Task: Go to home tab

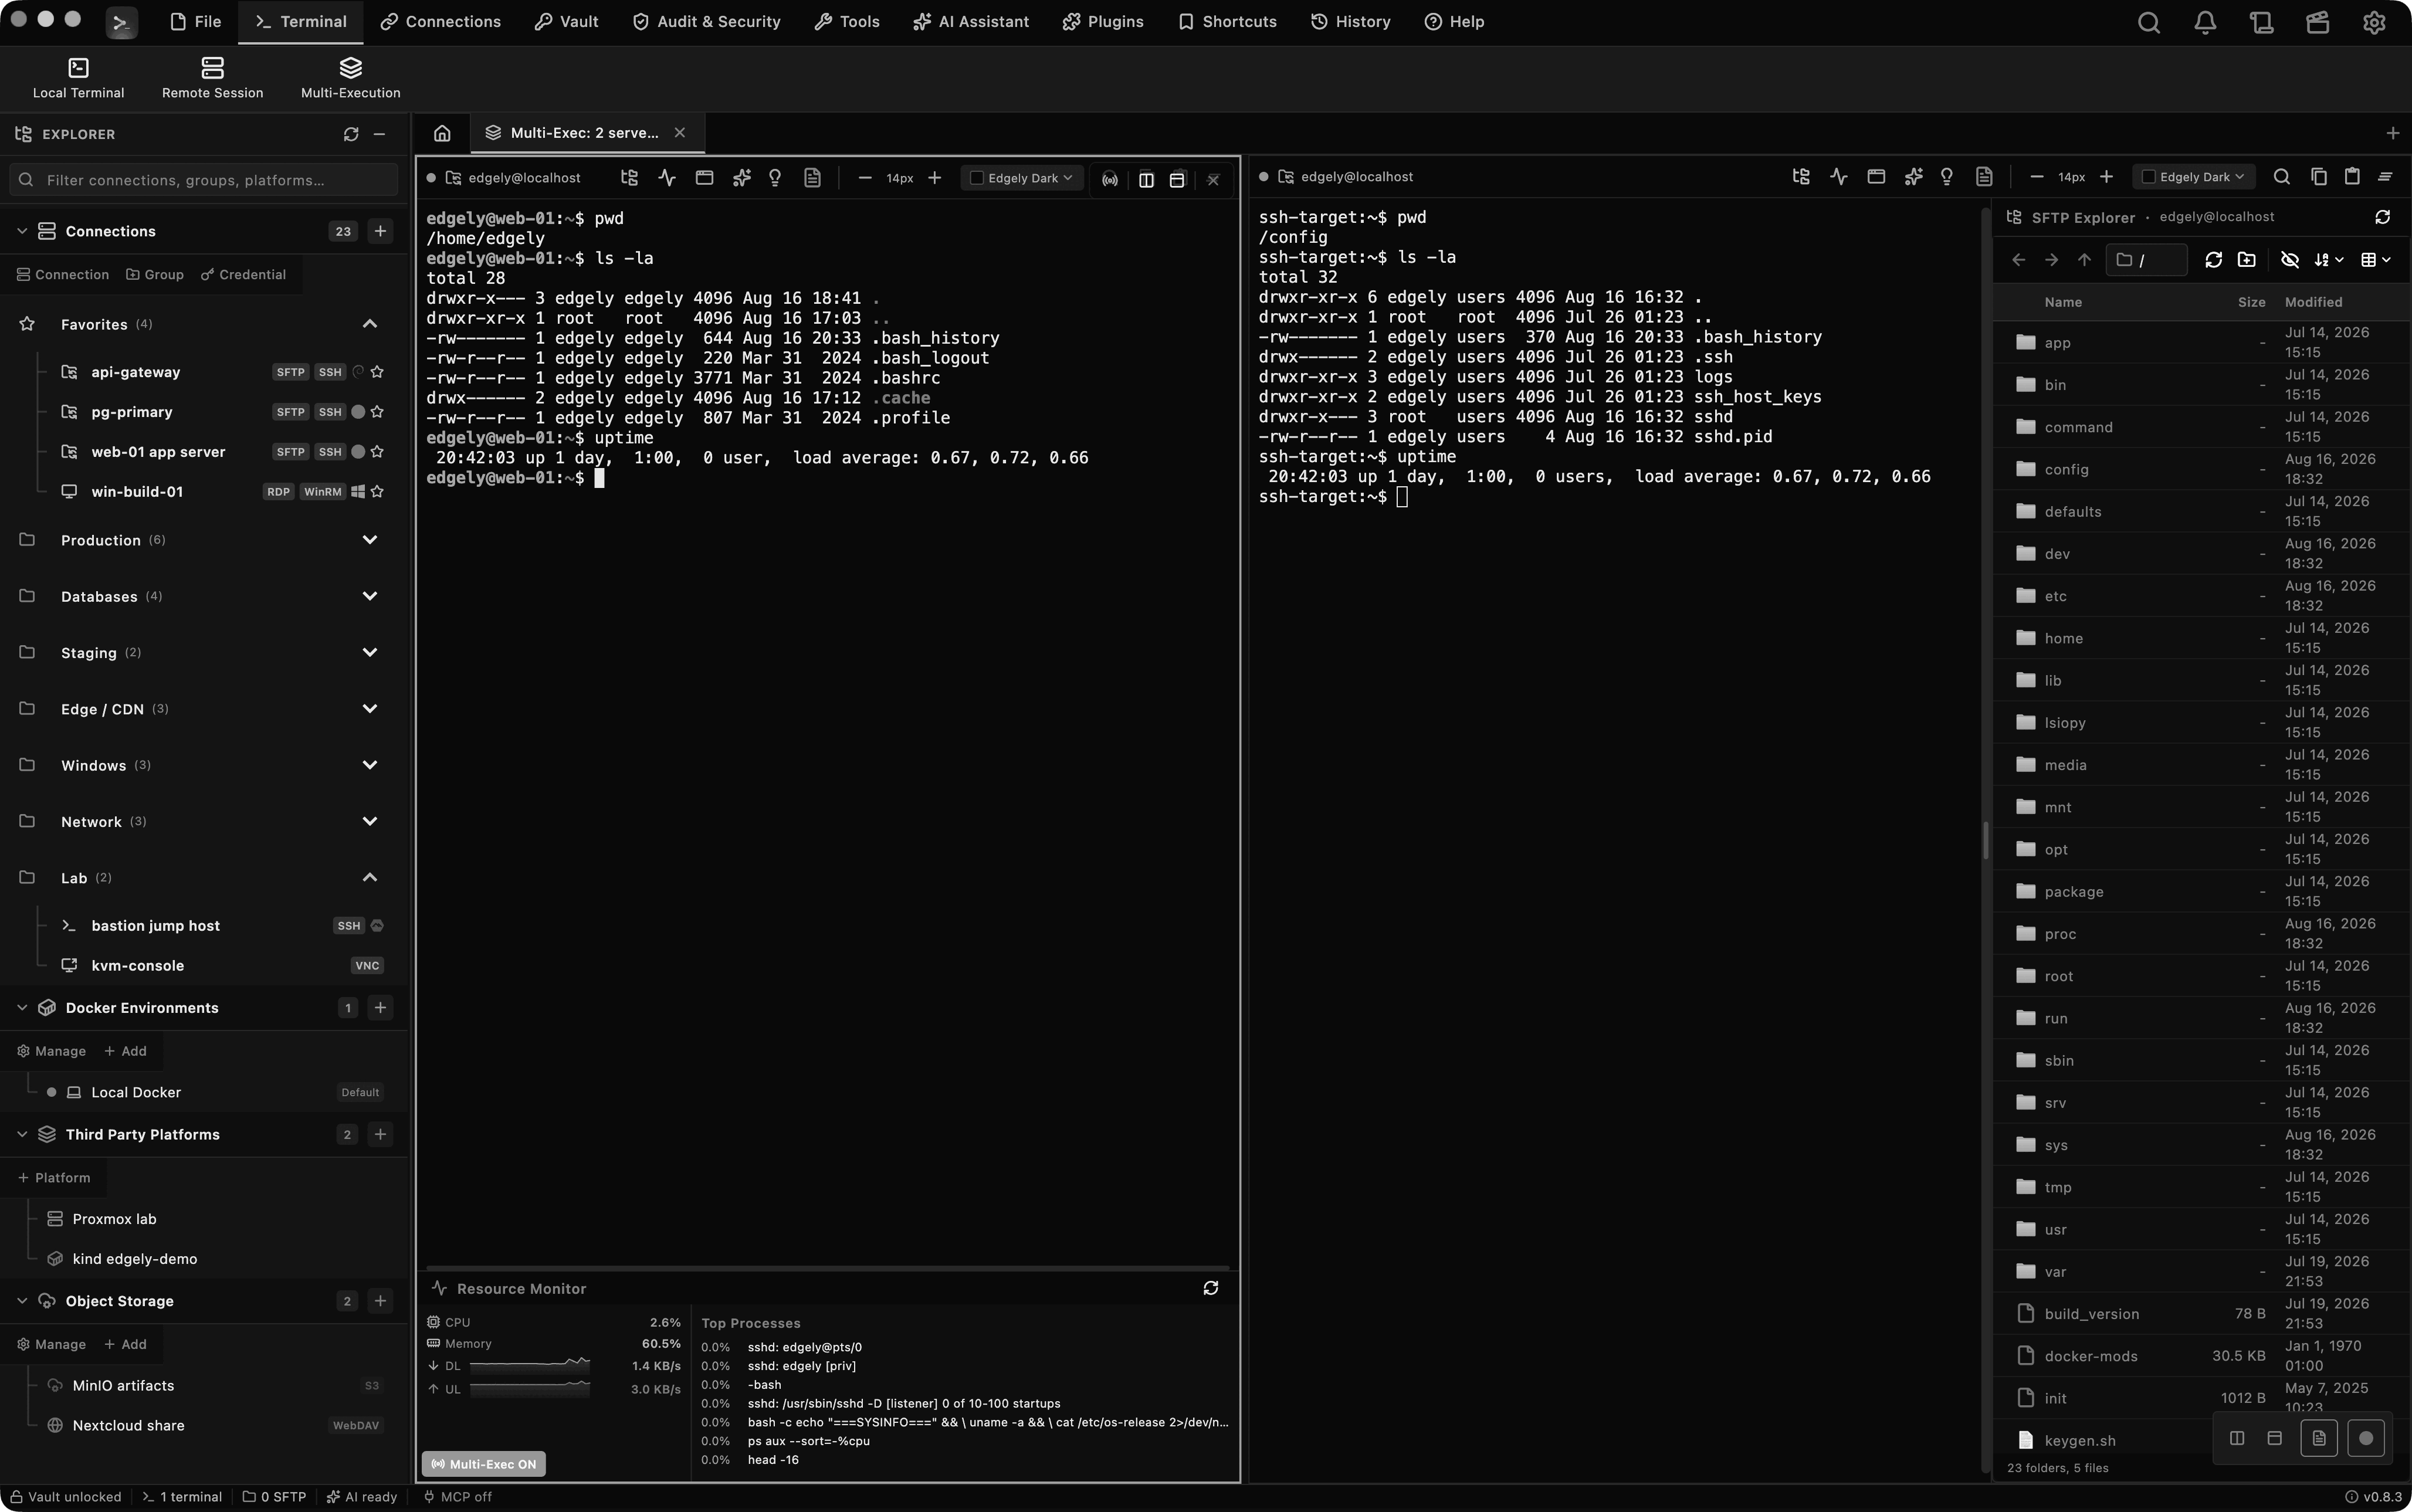Action: (x=442, y=133)
